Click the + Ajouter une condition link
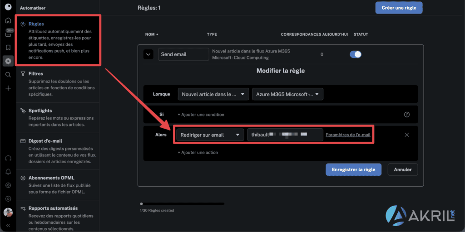The image size is (465, 232). 201,115
